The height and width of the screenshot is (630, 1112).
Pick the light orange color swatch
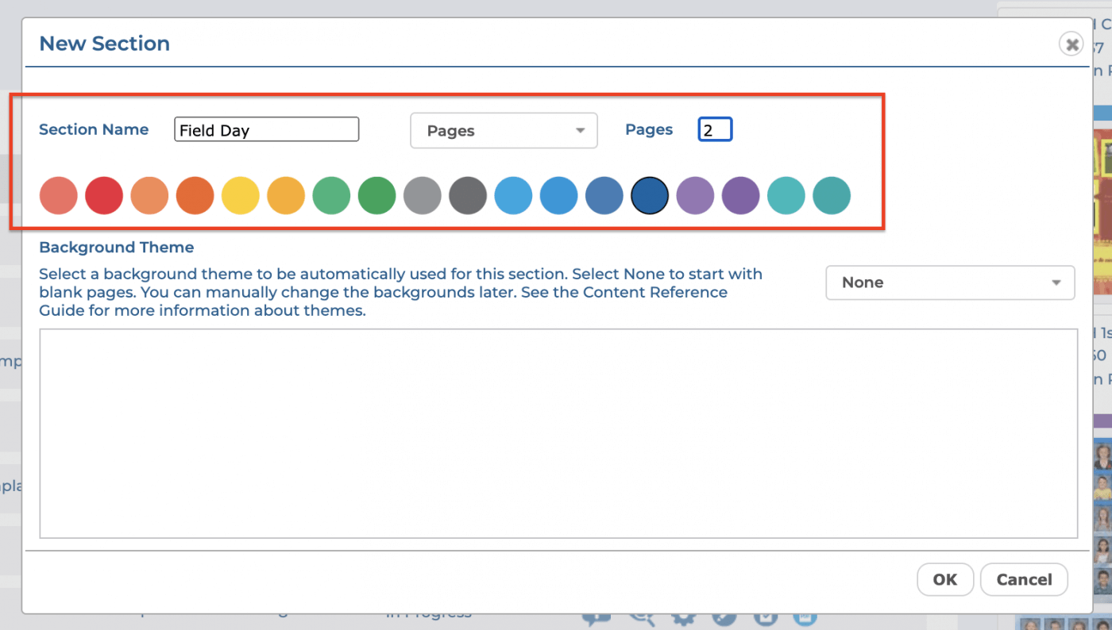click(x=149, y=196)
